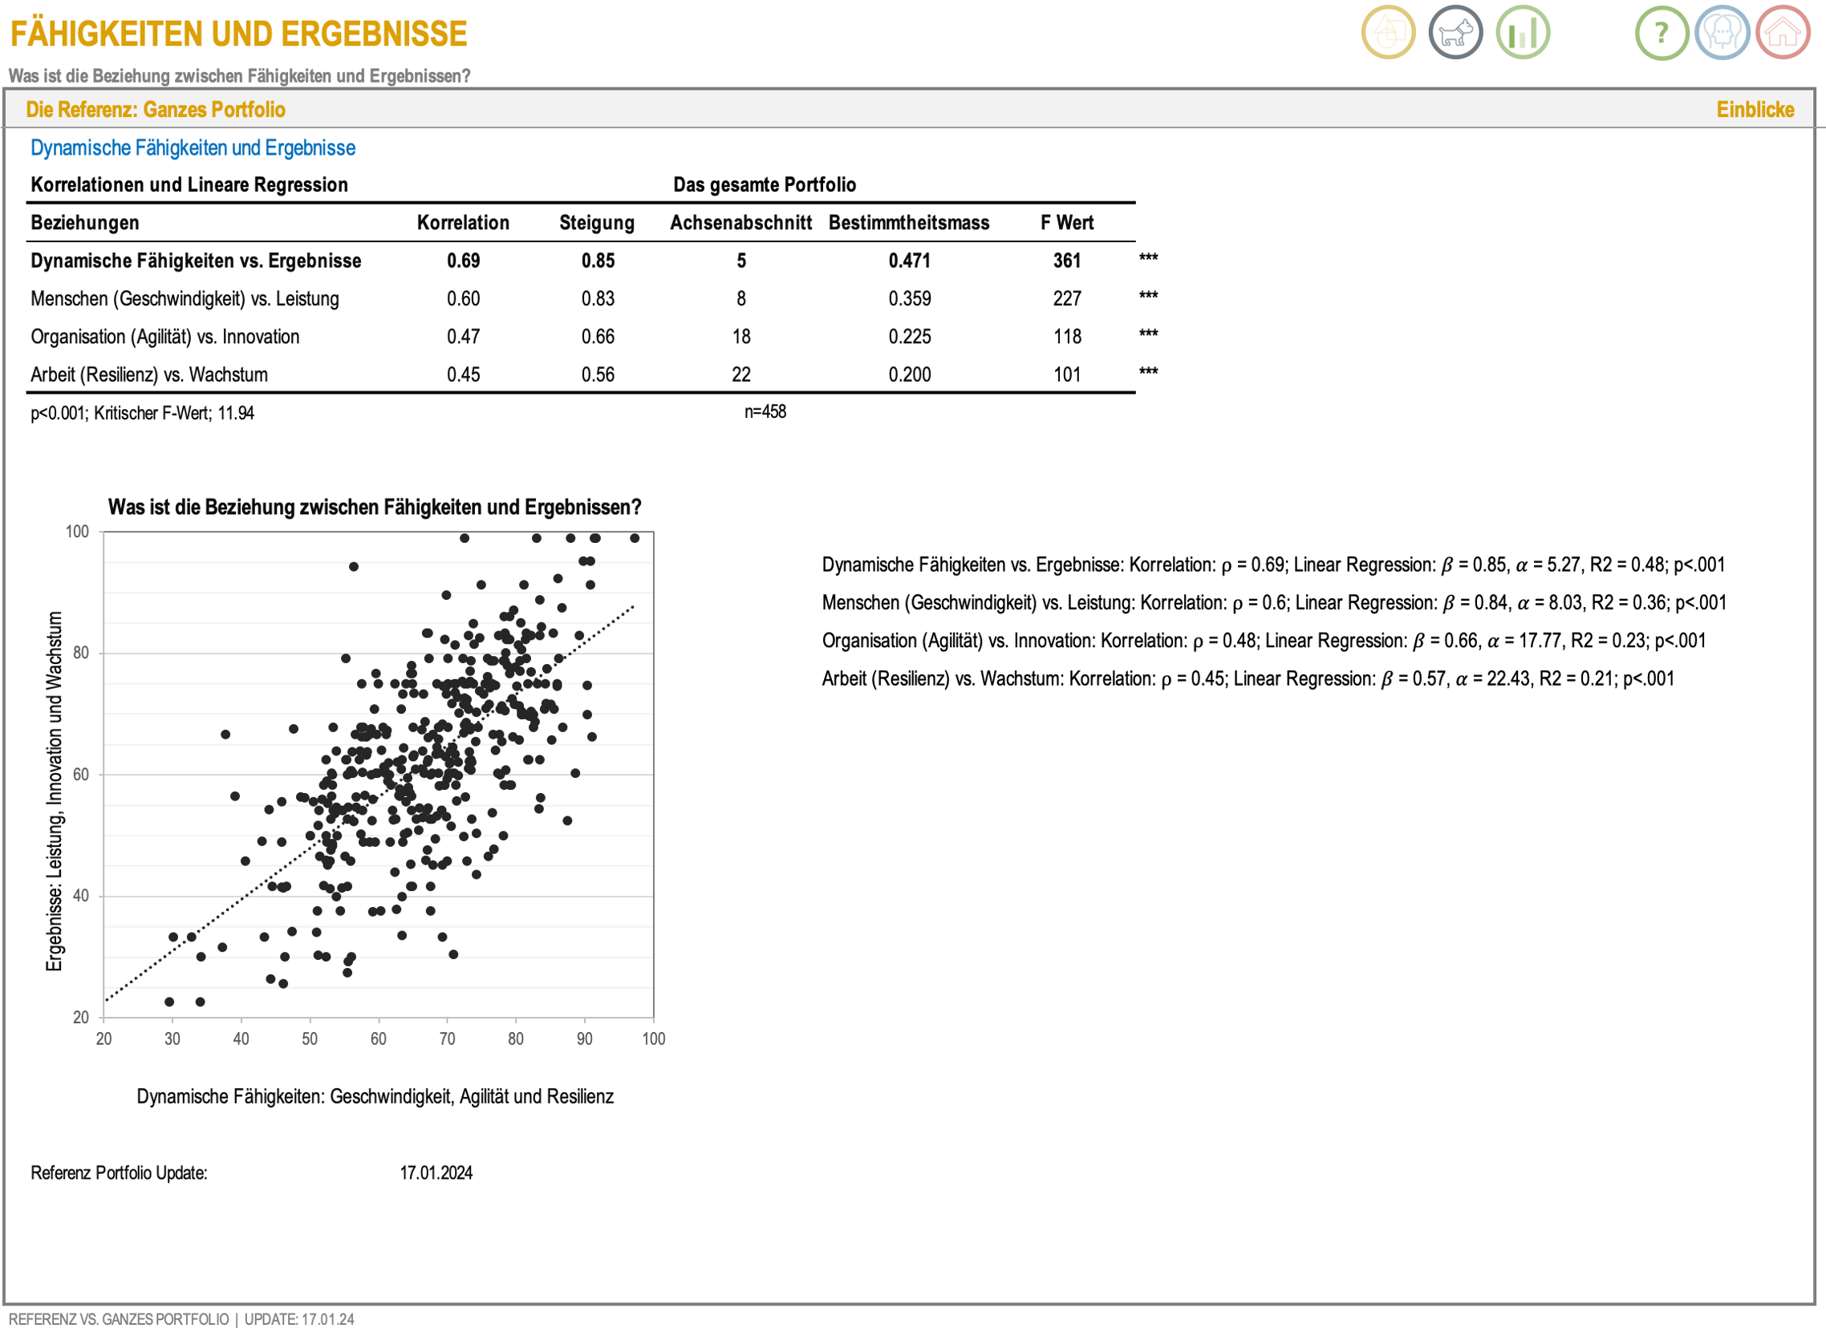Click F Wert value 227
Image resolution: width=1826 pixels, height=1328 pixels.
coord(1068,298)
